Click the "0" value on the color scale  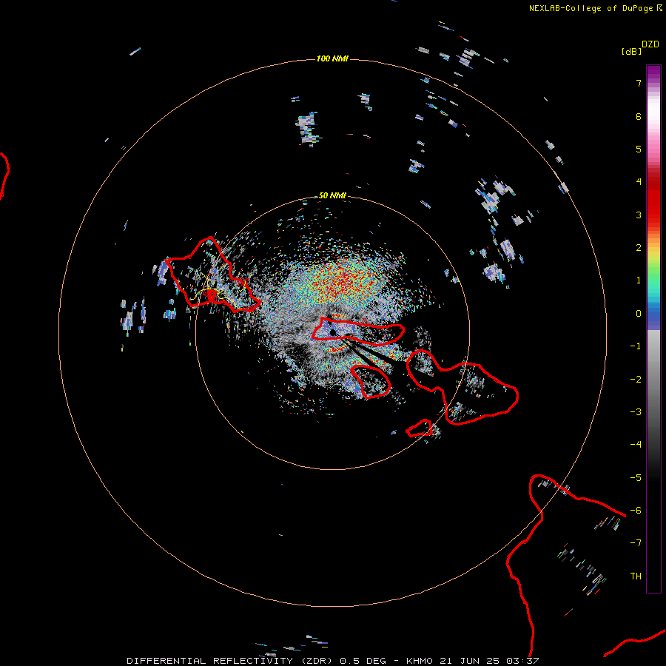639,314
